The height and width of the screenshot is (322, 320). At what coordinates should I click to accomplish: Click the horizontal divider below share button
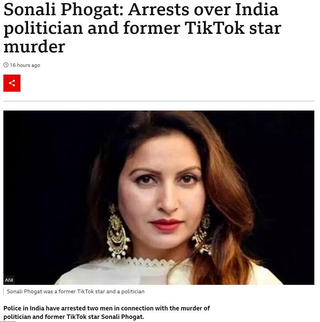pos(159,101)
